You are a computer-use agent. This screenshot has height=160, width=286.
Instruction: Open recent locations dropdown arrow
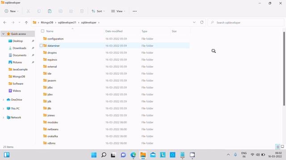click(19, 23)
